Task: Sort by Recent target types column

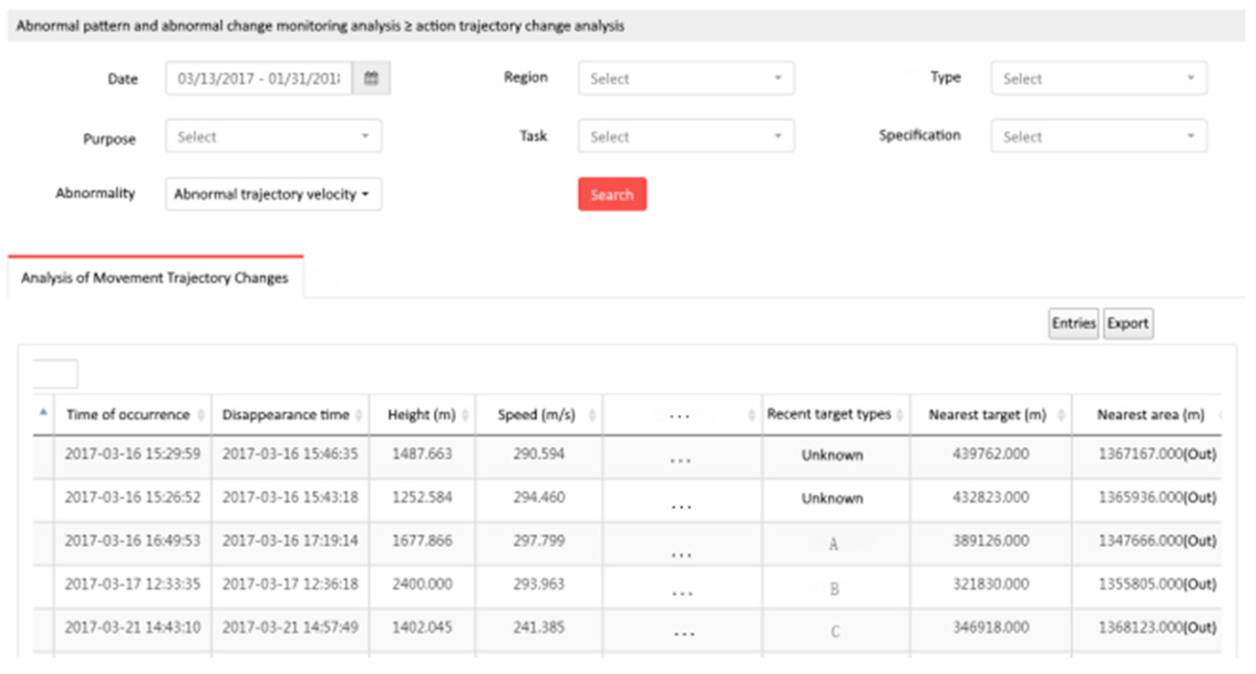Action: (x=829, y=414)
